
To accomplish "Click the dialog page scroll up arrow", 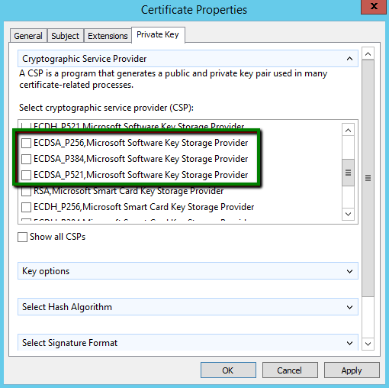I will coord(368,53).
